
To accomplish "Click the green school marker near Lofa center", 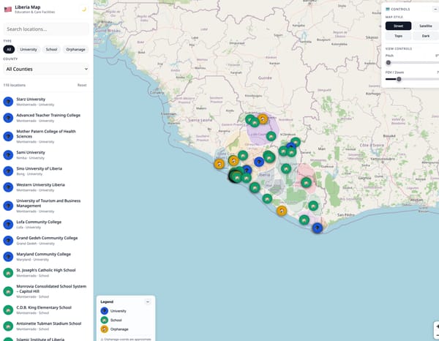I will (x=271, y=136).
